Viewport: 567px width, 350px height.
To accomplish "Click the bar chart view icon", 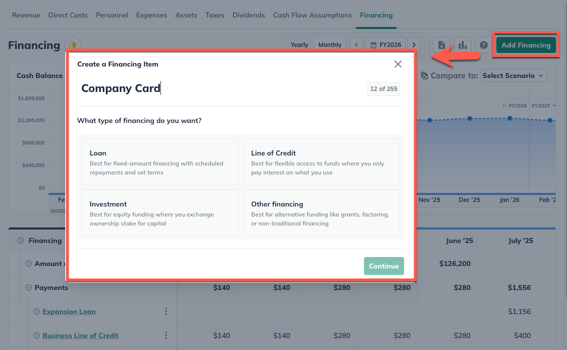I will 462,44.
